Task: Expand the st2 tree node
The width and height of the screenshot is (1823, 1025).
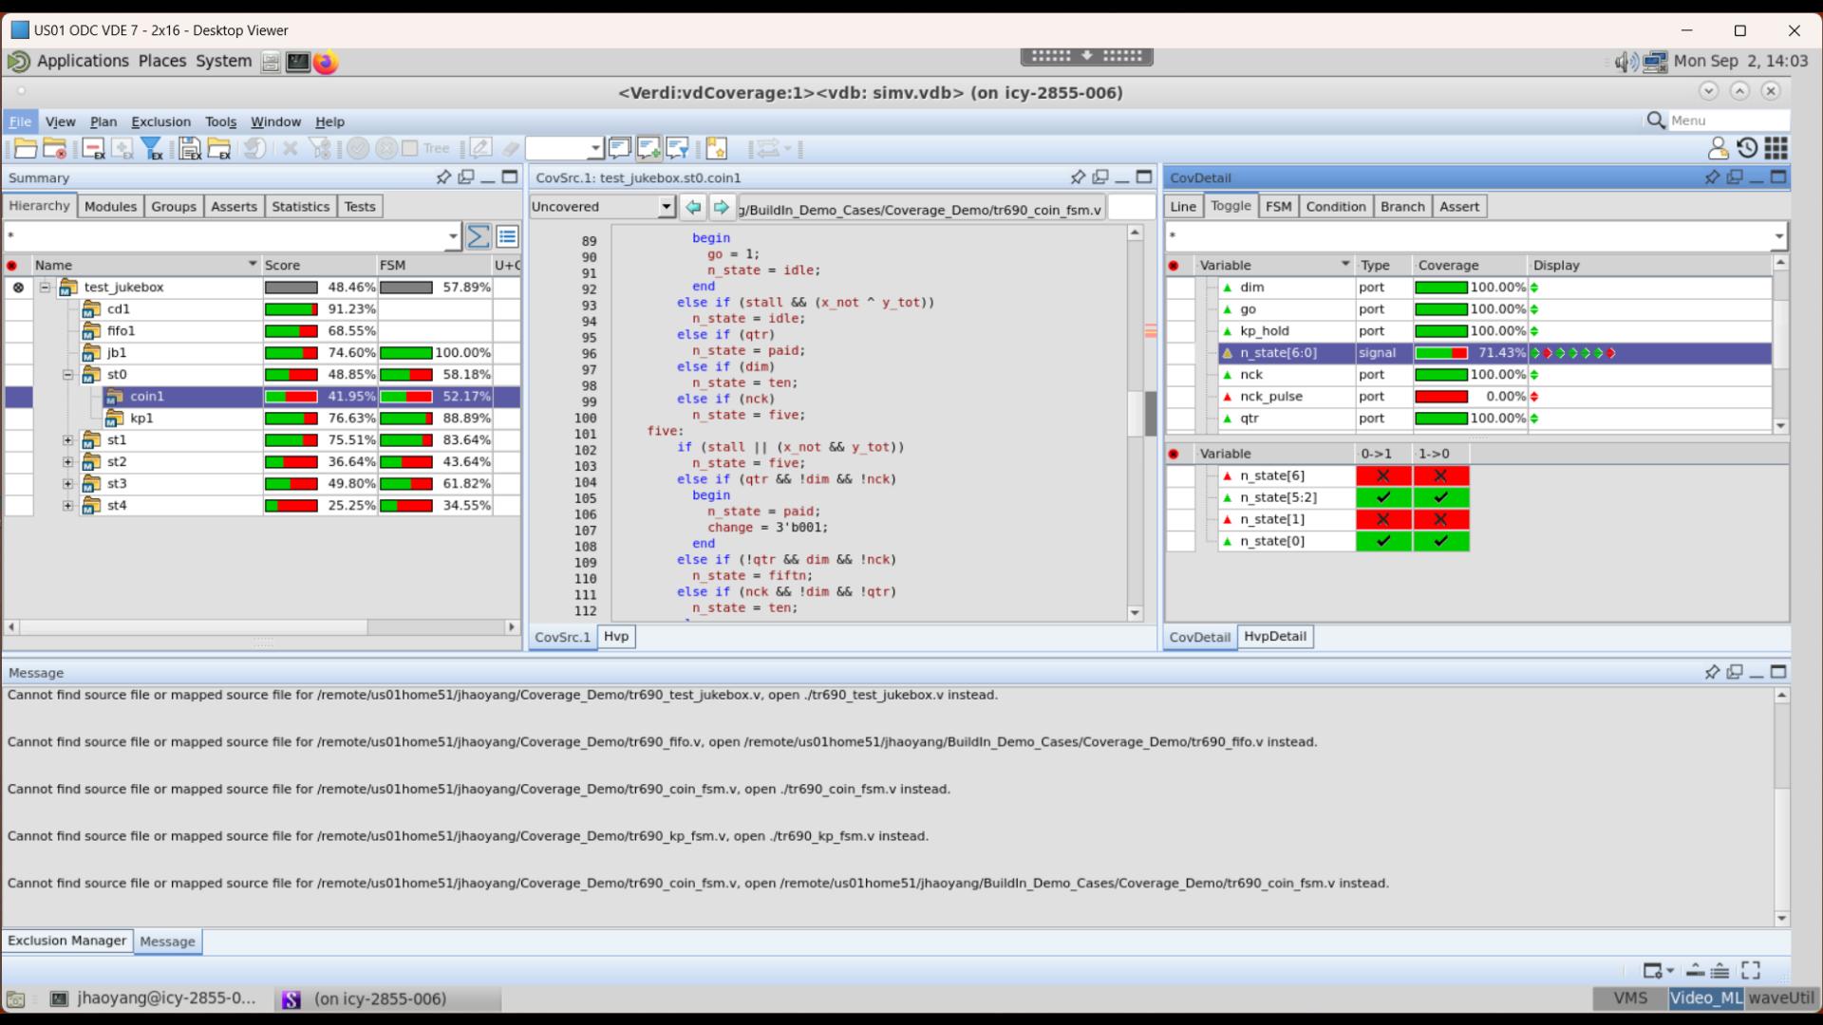Action: (67, 461)
